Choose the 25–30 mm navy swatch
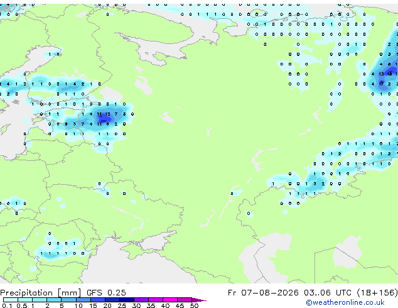398x308 pixels. pos(126,300)
